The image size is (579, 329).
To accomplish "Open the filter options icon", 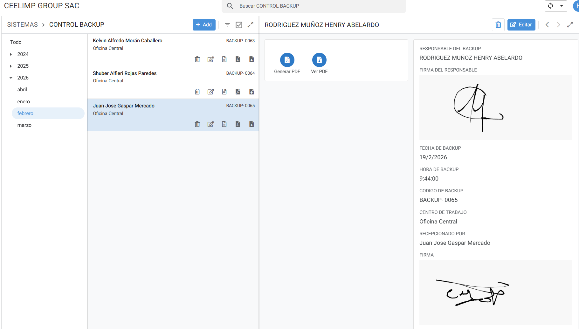I will (x=227, y=25).
